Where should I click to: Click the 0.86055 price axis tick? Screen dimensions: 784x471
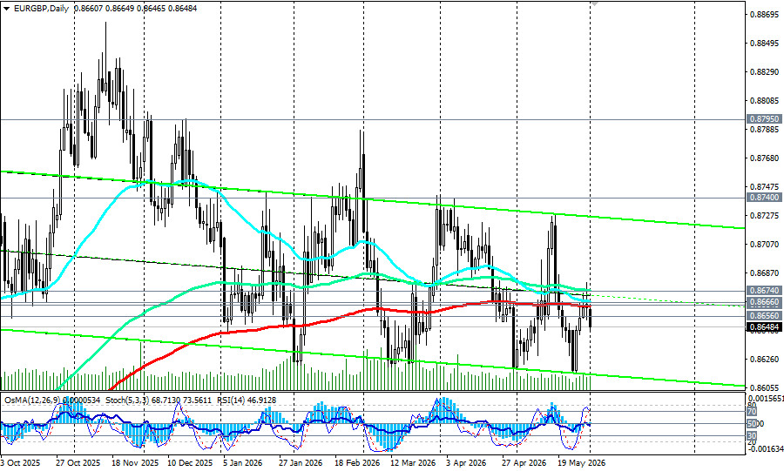click(765, 387)
